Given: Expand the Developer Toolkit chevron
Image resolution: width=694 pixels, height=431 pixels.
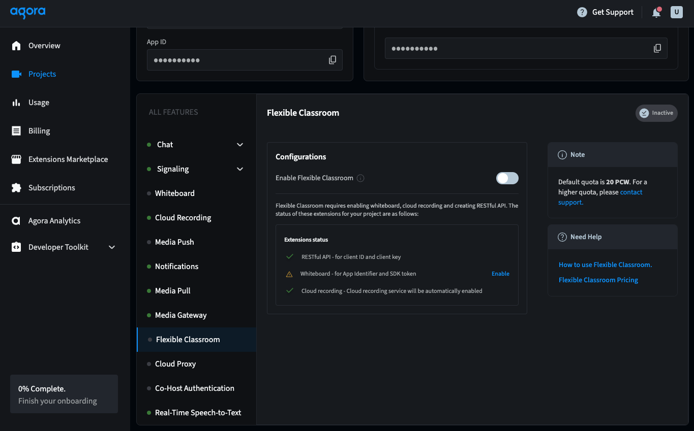Looking at the screenshot, I should point(112,247).
